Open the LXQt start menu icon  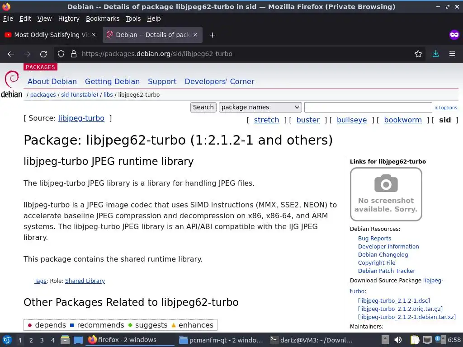7,340
